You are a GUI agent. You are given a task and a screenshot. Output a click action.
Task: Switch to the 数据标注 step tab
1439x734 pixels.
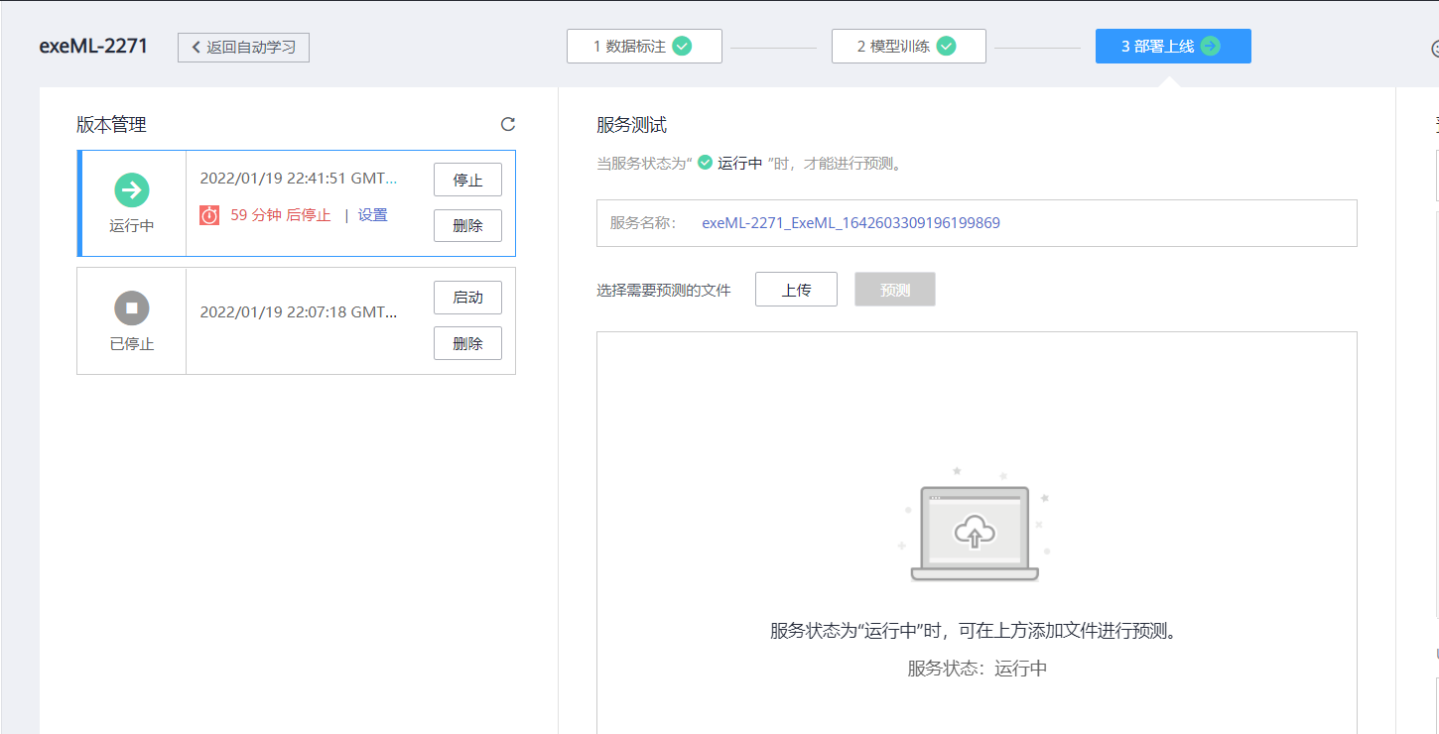tap(644, 46)
